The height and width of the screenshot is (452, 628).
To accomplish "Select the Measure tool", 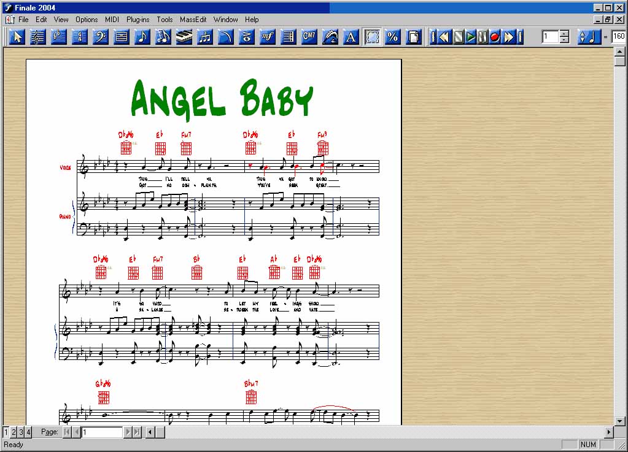I will (122, 37).
